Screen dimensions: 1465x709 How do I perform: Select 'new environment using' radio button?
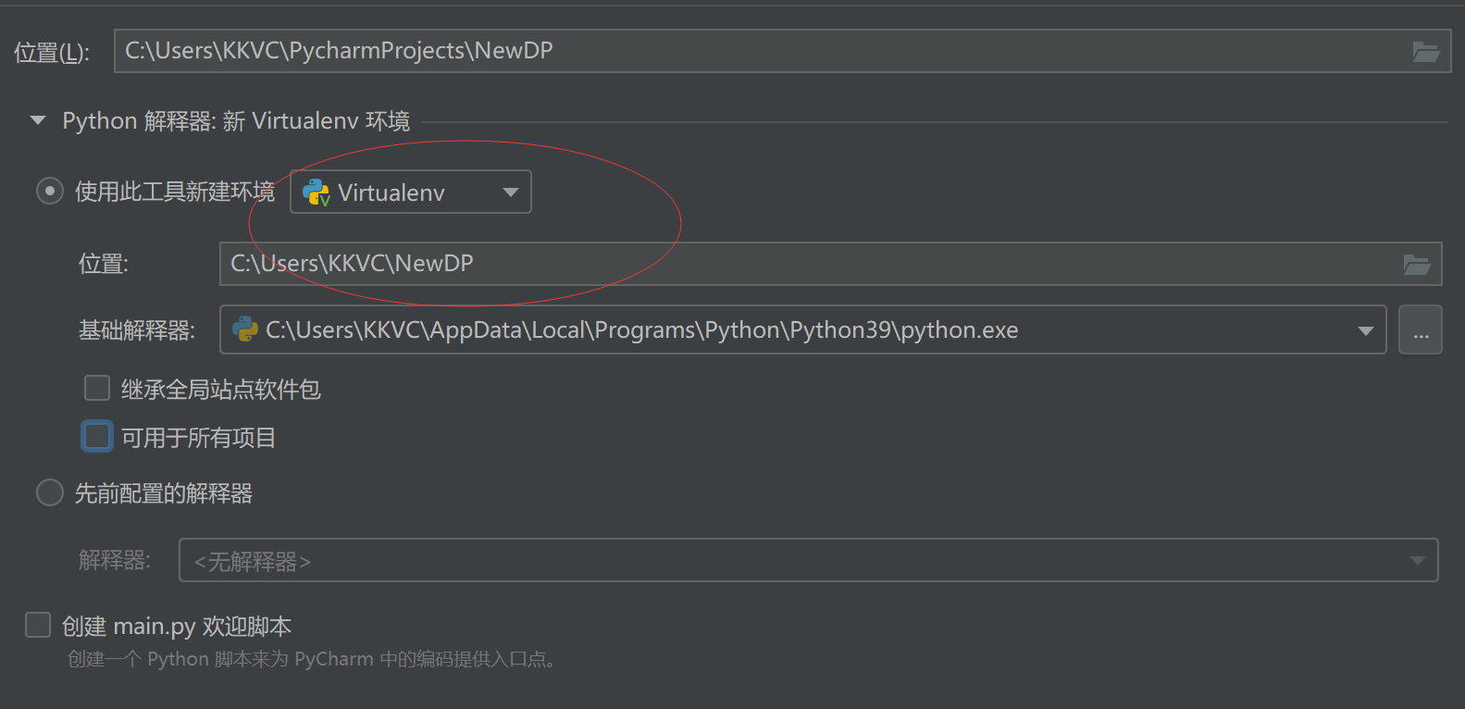click(50, 192)
